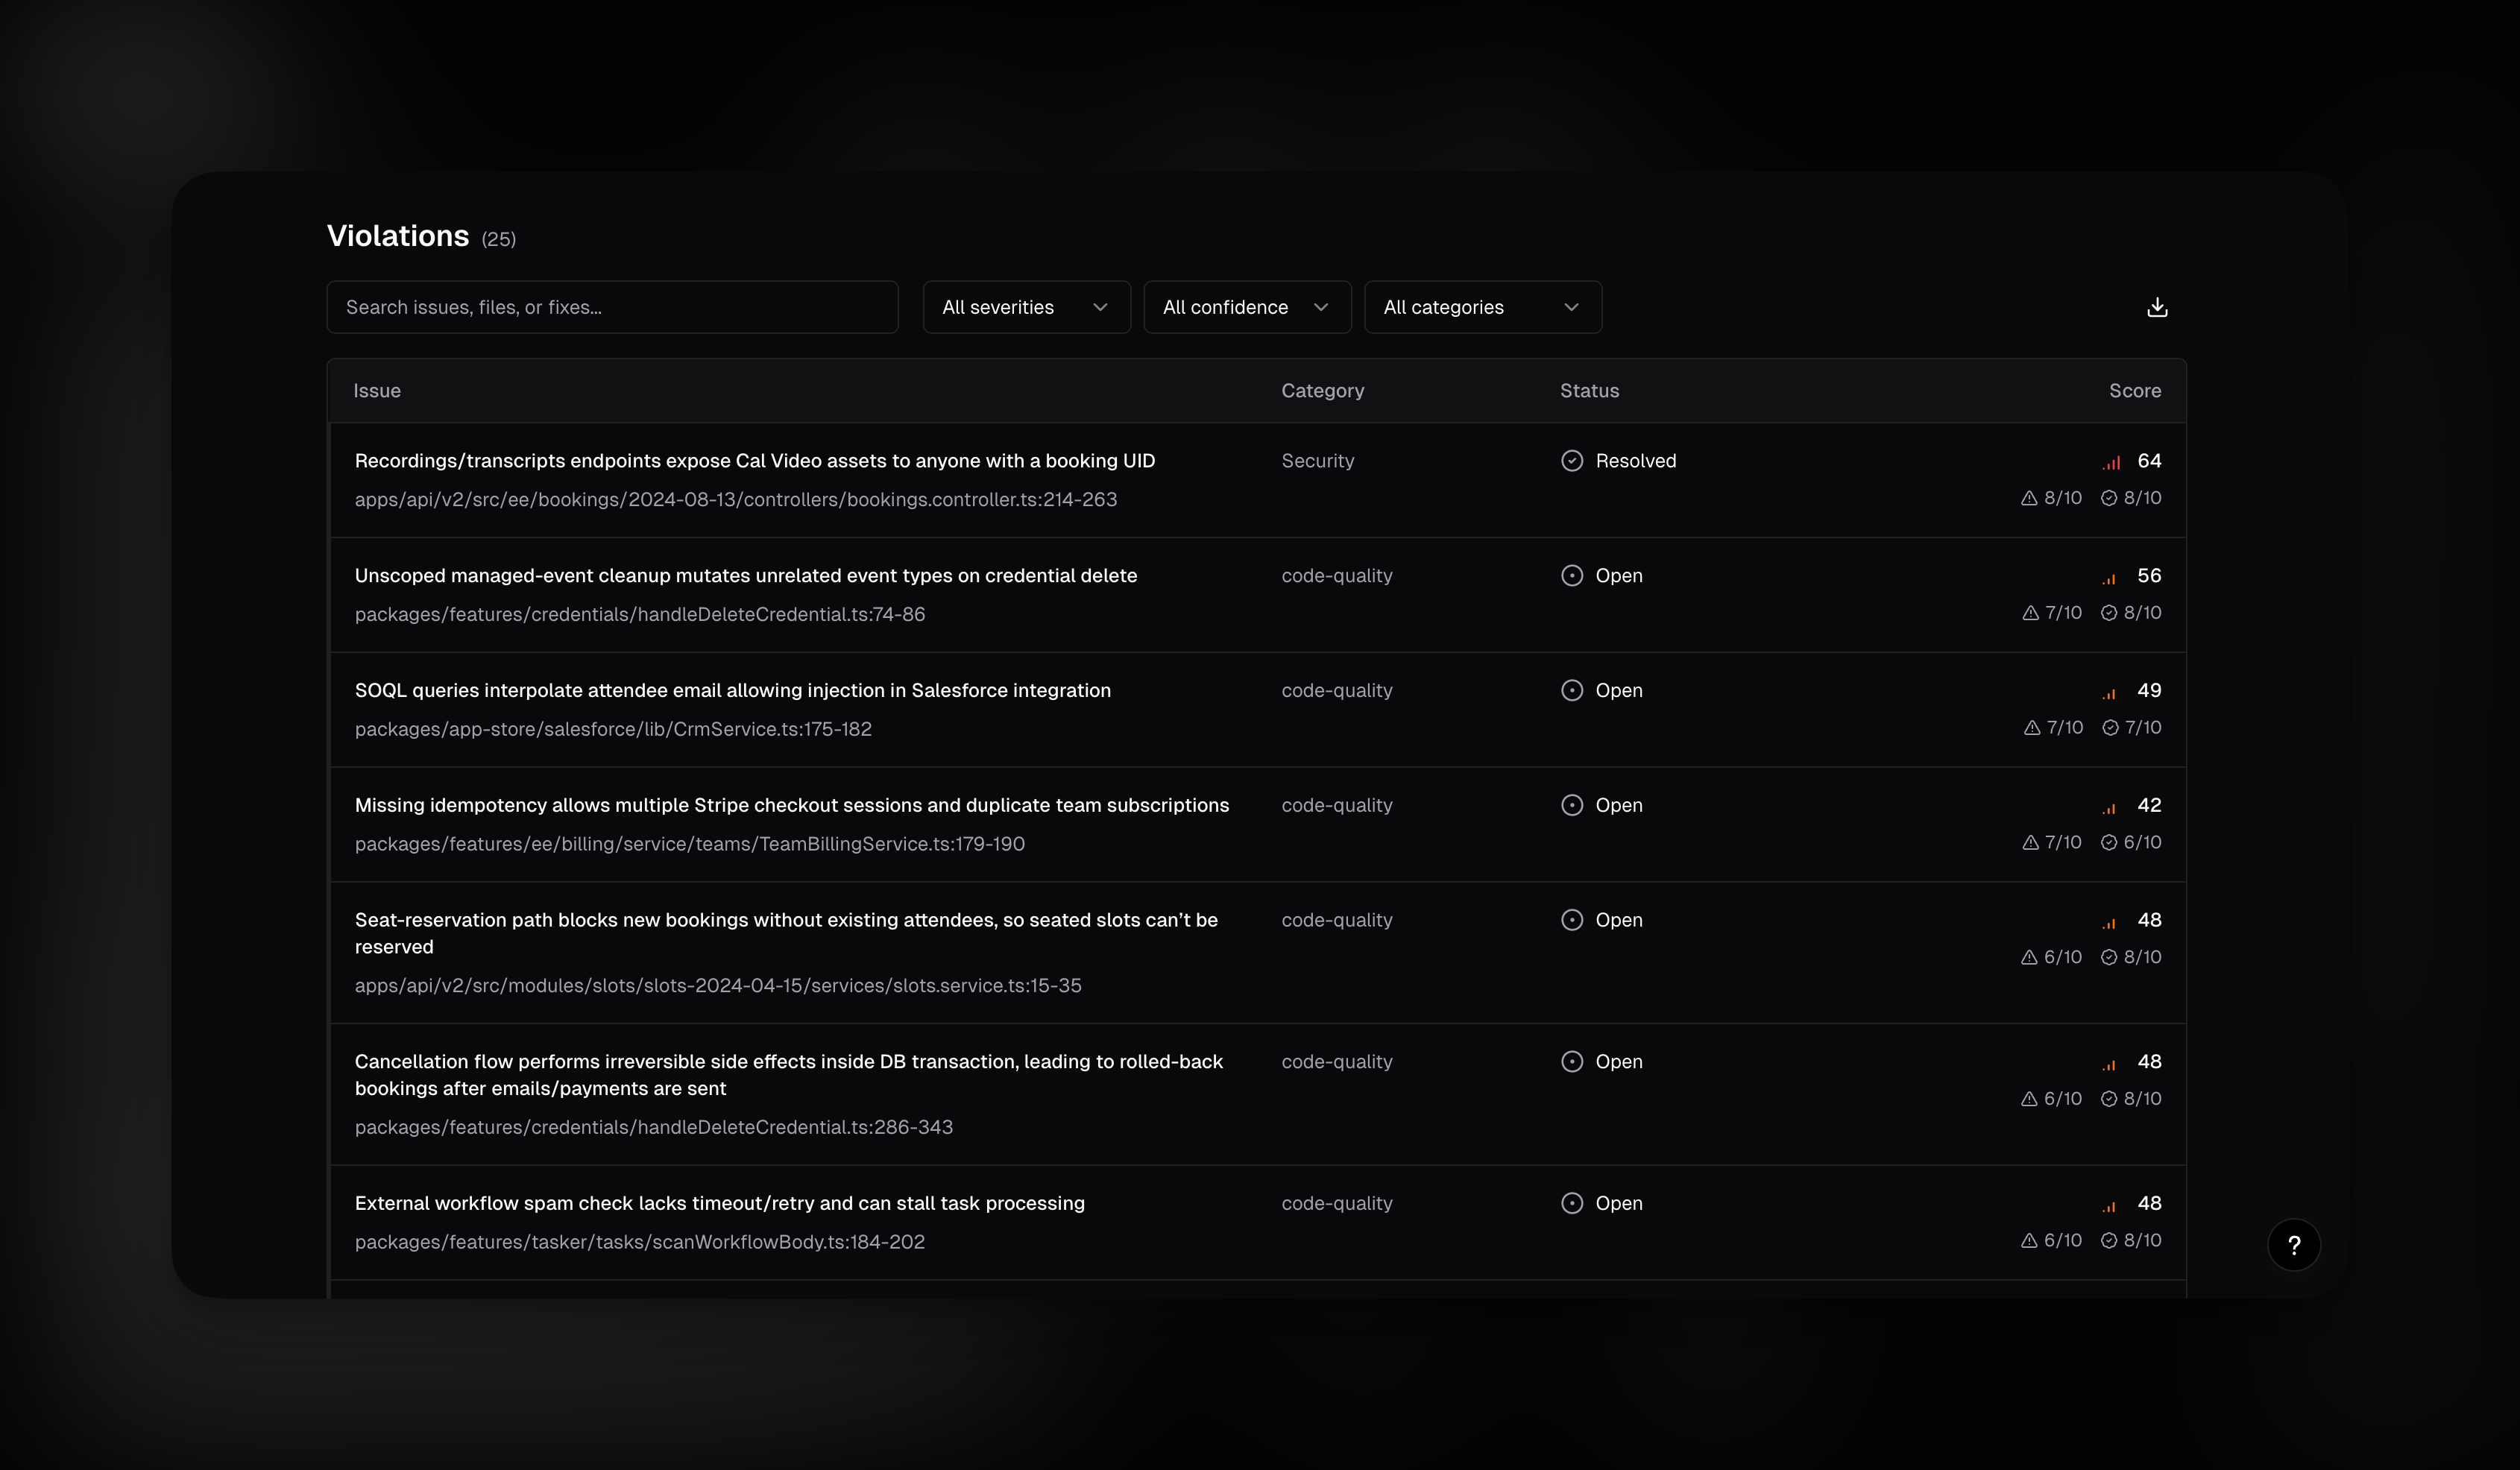Click the Status column header

tap(1589, 391)
